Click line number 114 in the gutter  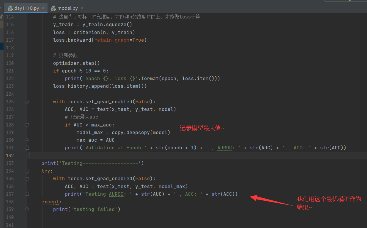point(10,17)
